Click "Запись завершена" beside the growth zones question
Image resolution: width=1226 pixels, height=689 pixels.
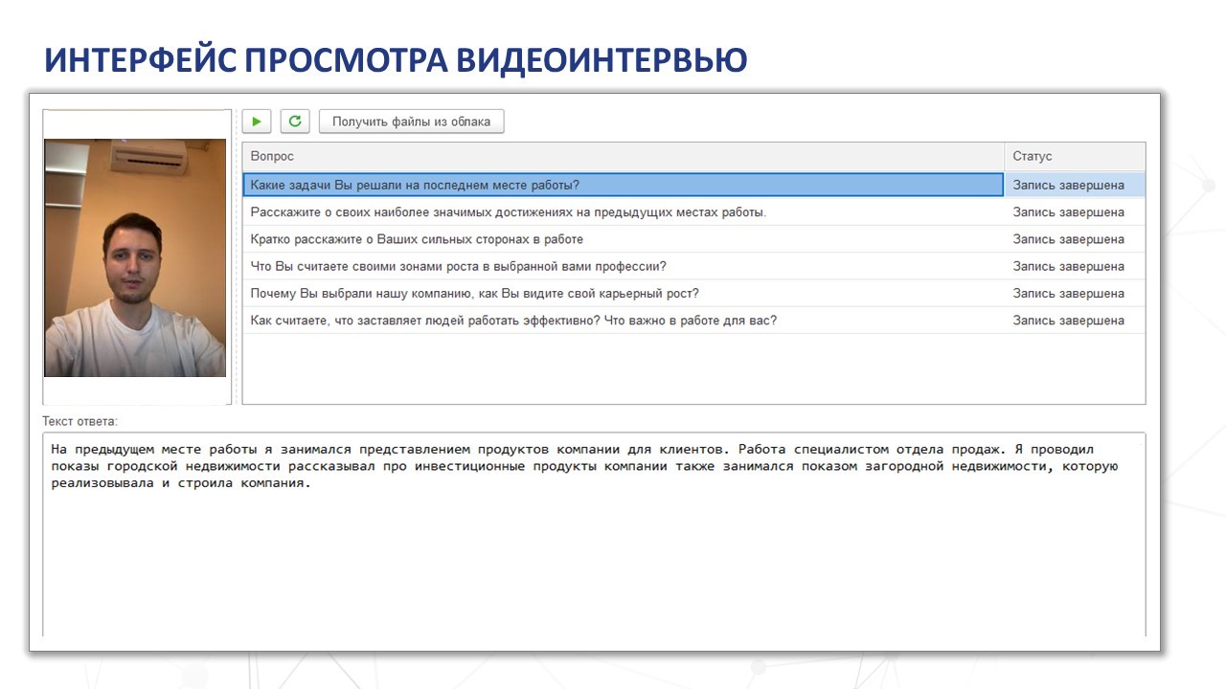tap(1069, 266)
